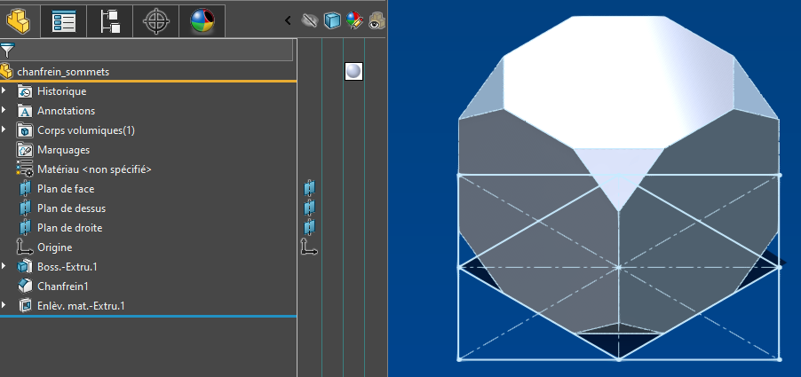The height and width of the screenshot is (377, 801).
Task: Select the Historique tree item
Action: point(62,92)
